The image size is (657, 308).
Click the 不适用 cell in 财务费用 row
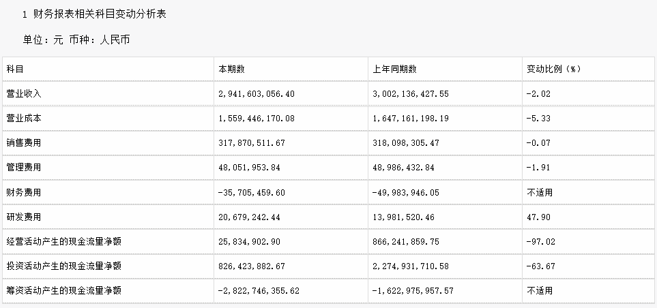point(540,192)
